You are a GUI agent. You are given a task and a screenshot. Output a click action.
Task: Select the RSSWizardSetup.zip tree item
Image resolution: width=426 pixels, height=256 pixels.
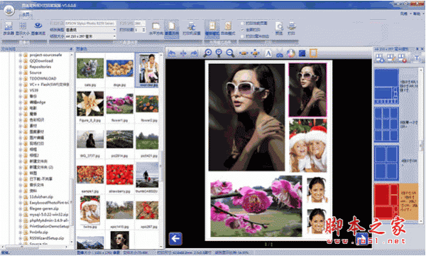coord(47,238)
